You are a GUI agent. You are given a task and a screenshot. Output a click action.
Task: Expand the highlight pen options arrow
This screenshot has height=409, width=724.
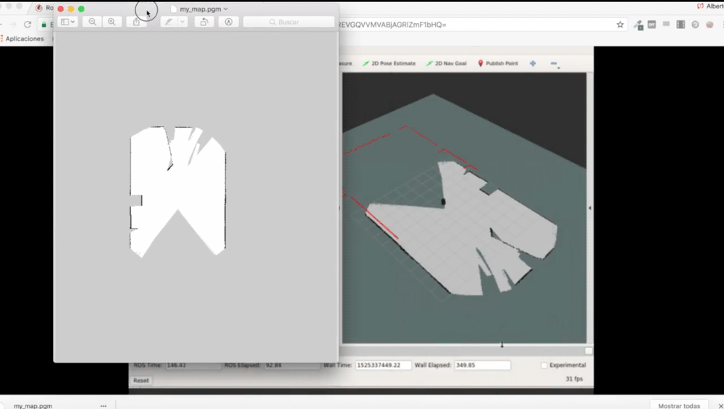(x=182, y=22)
